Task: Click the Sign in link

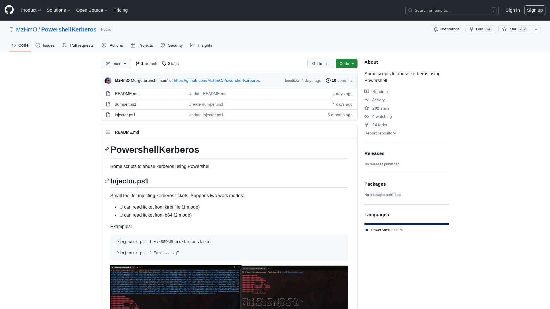Action: click(x=513, y=10)
